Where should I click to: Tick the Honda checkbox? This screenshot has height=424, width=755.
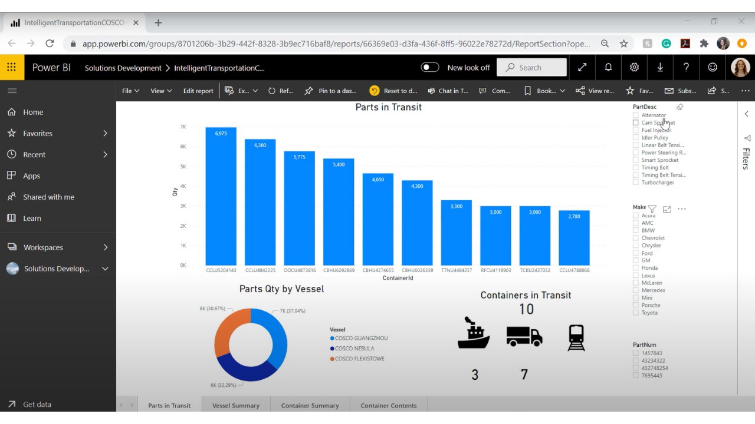pyautogui.click(x=636, y=268)
